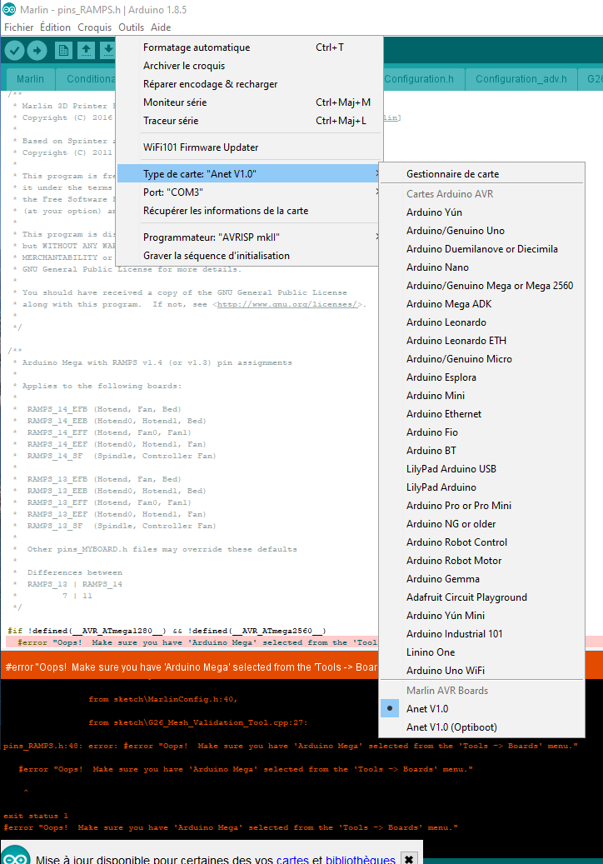The height and width of the screenshot is (864, 603).
Task: Click the Save sketch (down arrow) icon
Action: click(108, 51)
